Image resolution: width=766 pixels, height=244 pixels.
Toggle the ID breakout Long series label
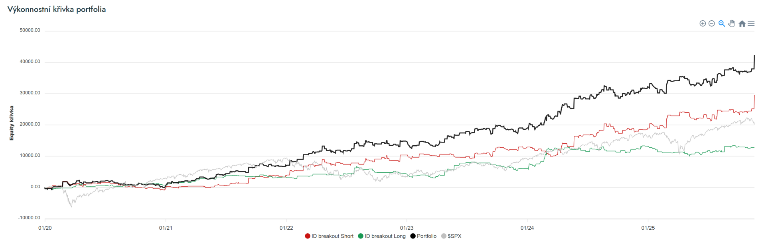385,236
